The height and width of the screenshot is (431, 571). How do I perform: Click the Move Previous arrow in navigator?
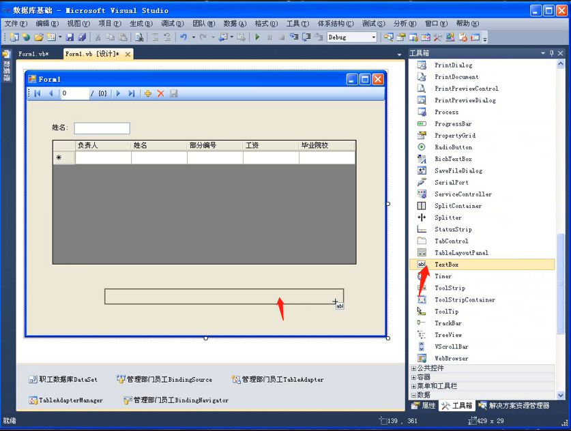click(x=50, y=93)
